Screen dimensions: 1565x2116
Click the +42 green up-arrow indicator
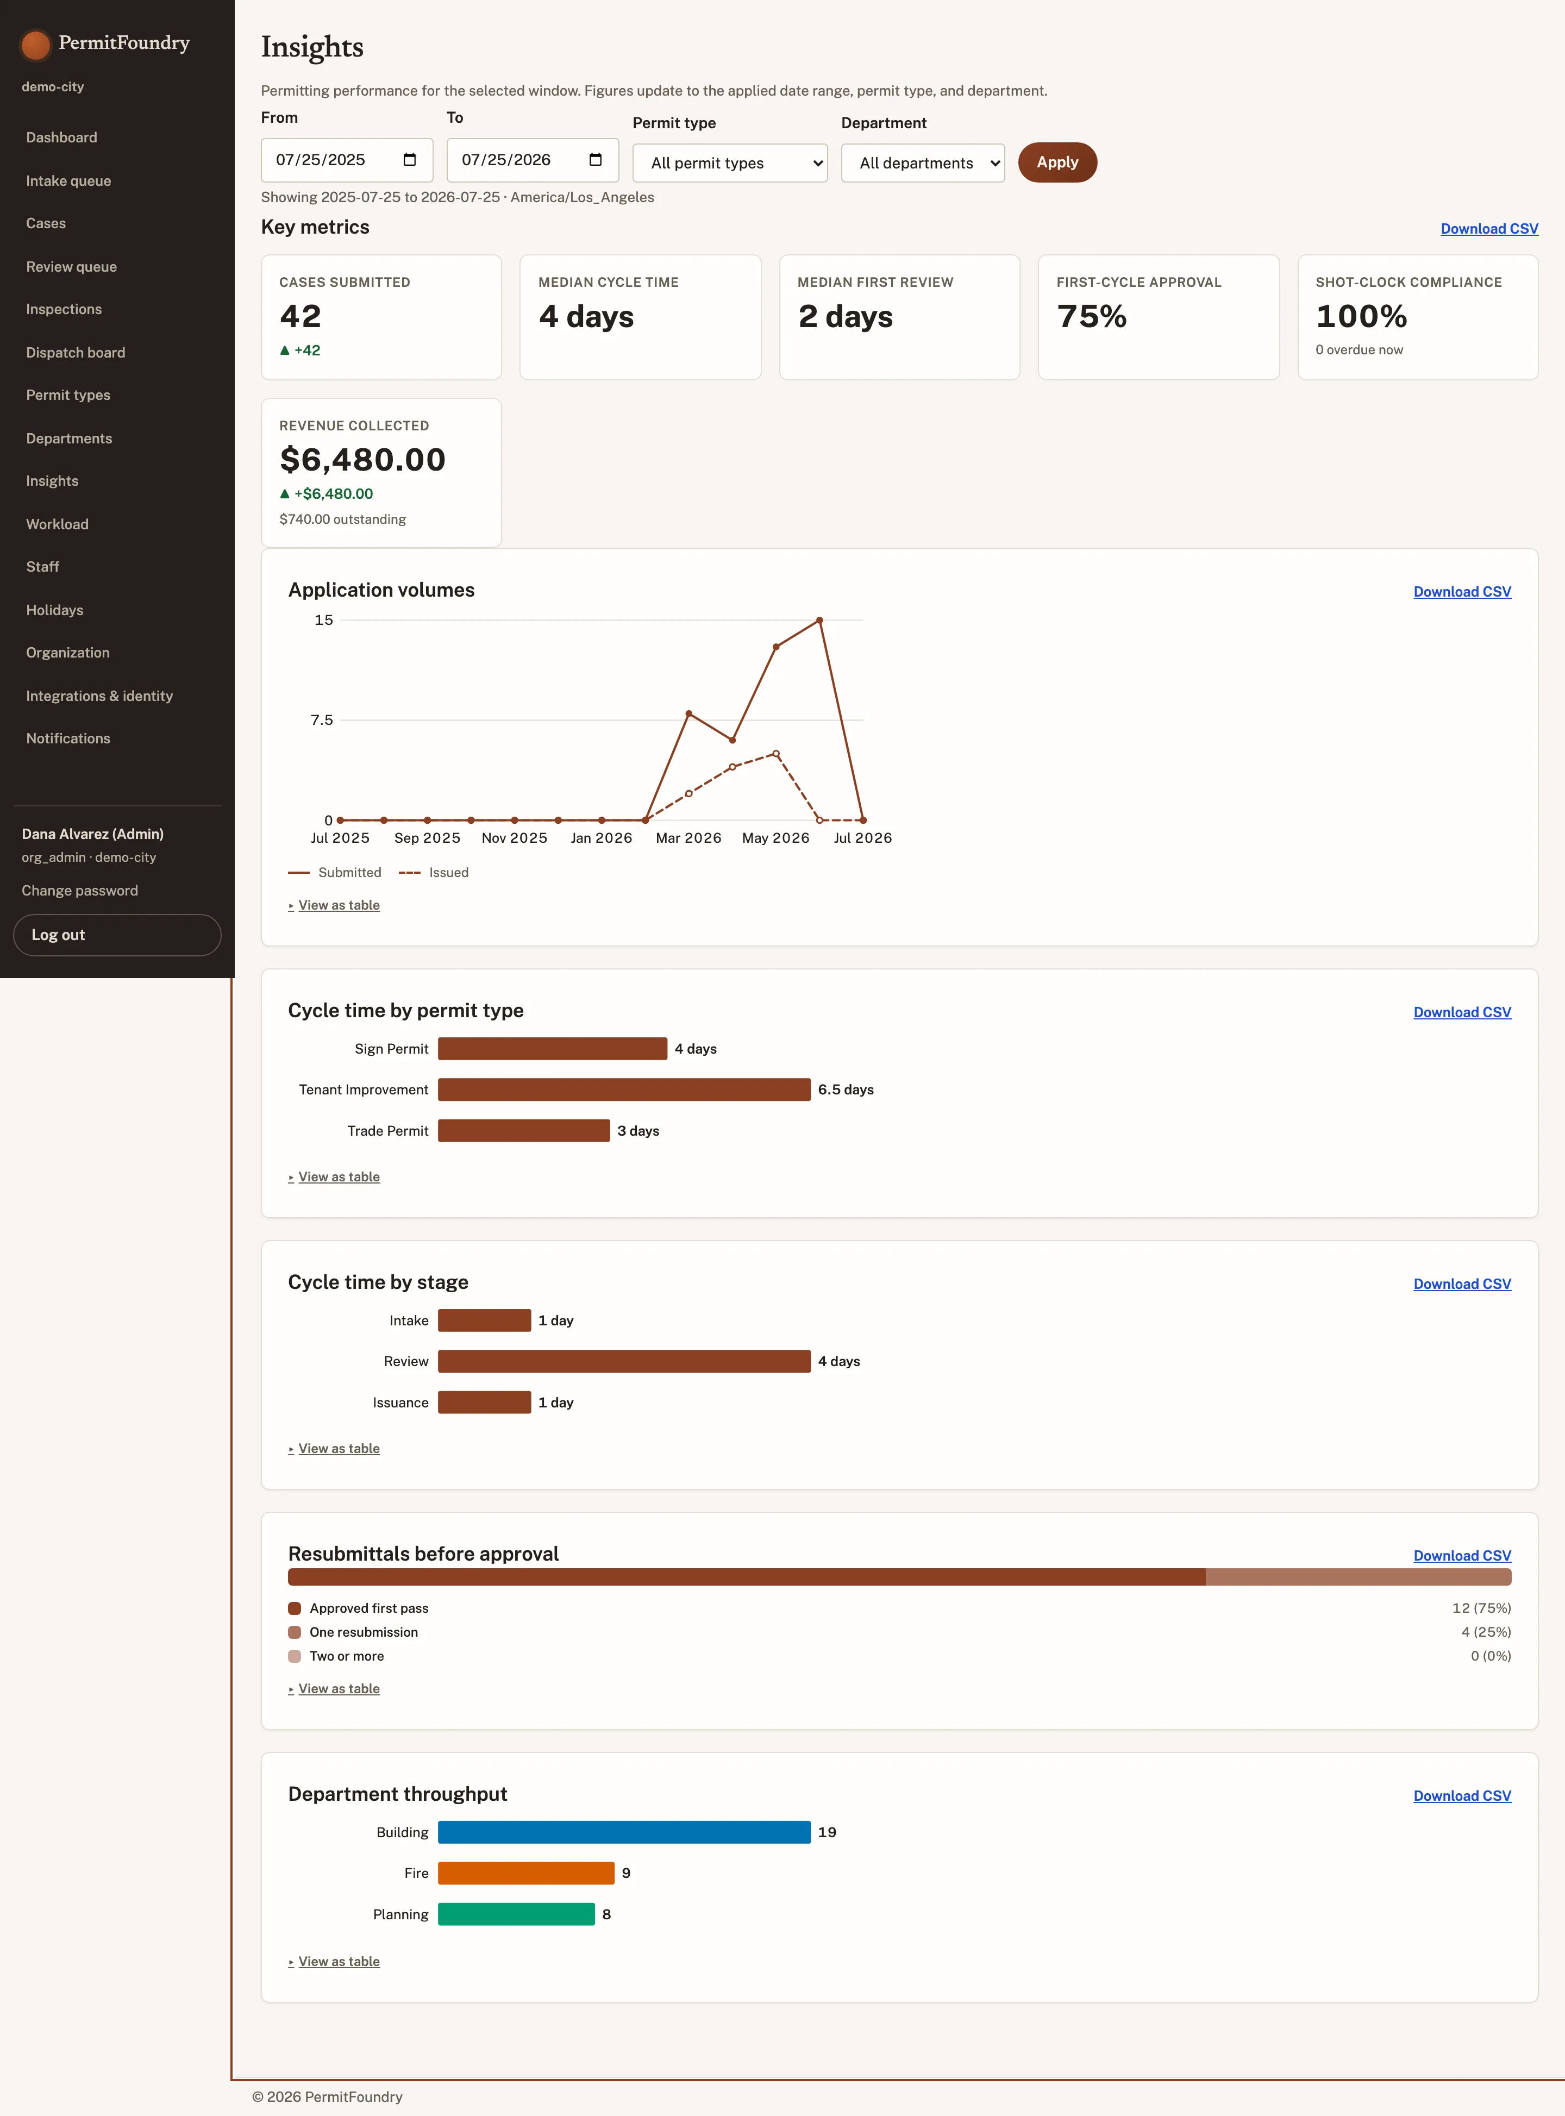[x=301, y=349]
